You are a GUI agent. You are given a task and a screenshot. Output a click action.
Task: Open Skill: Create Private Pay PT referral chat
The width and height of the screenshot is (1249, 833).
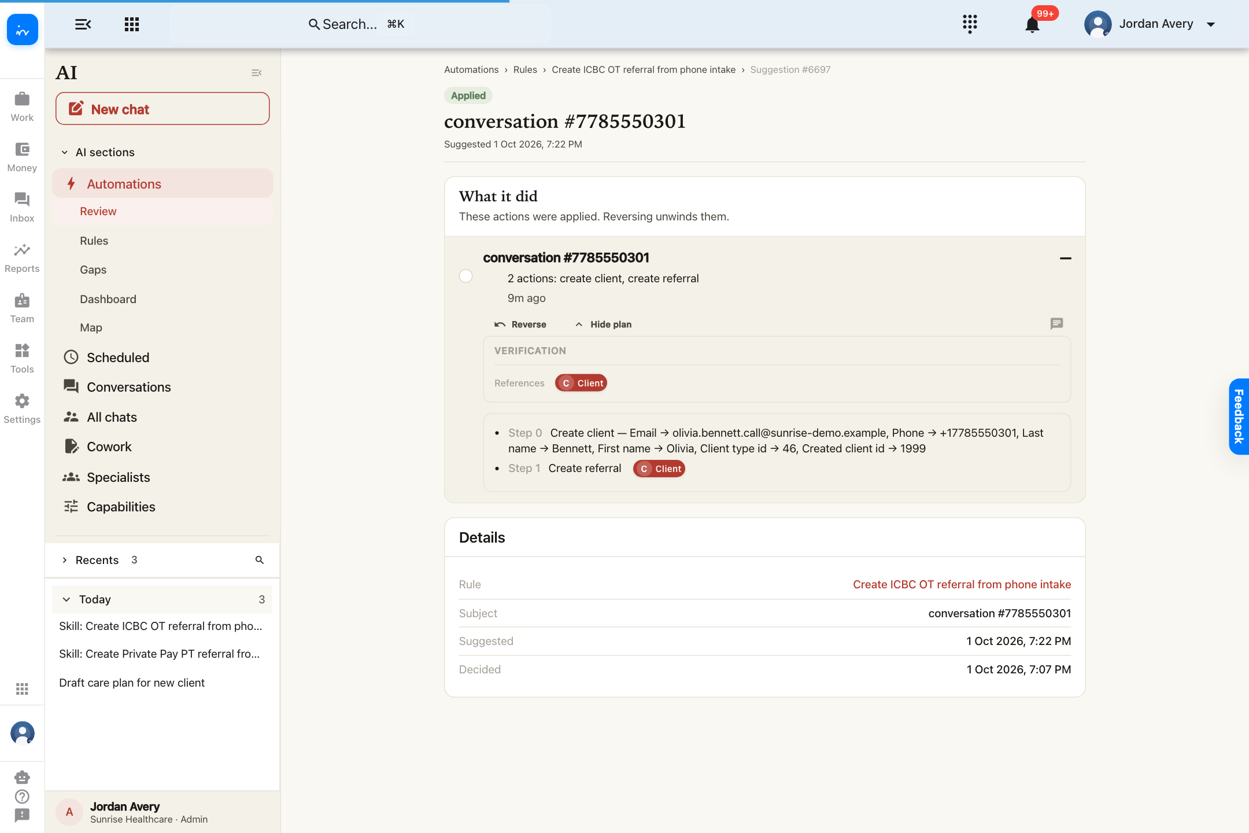[x=160, y=654]
